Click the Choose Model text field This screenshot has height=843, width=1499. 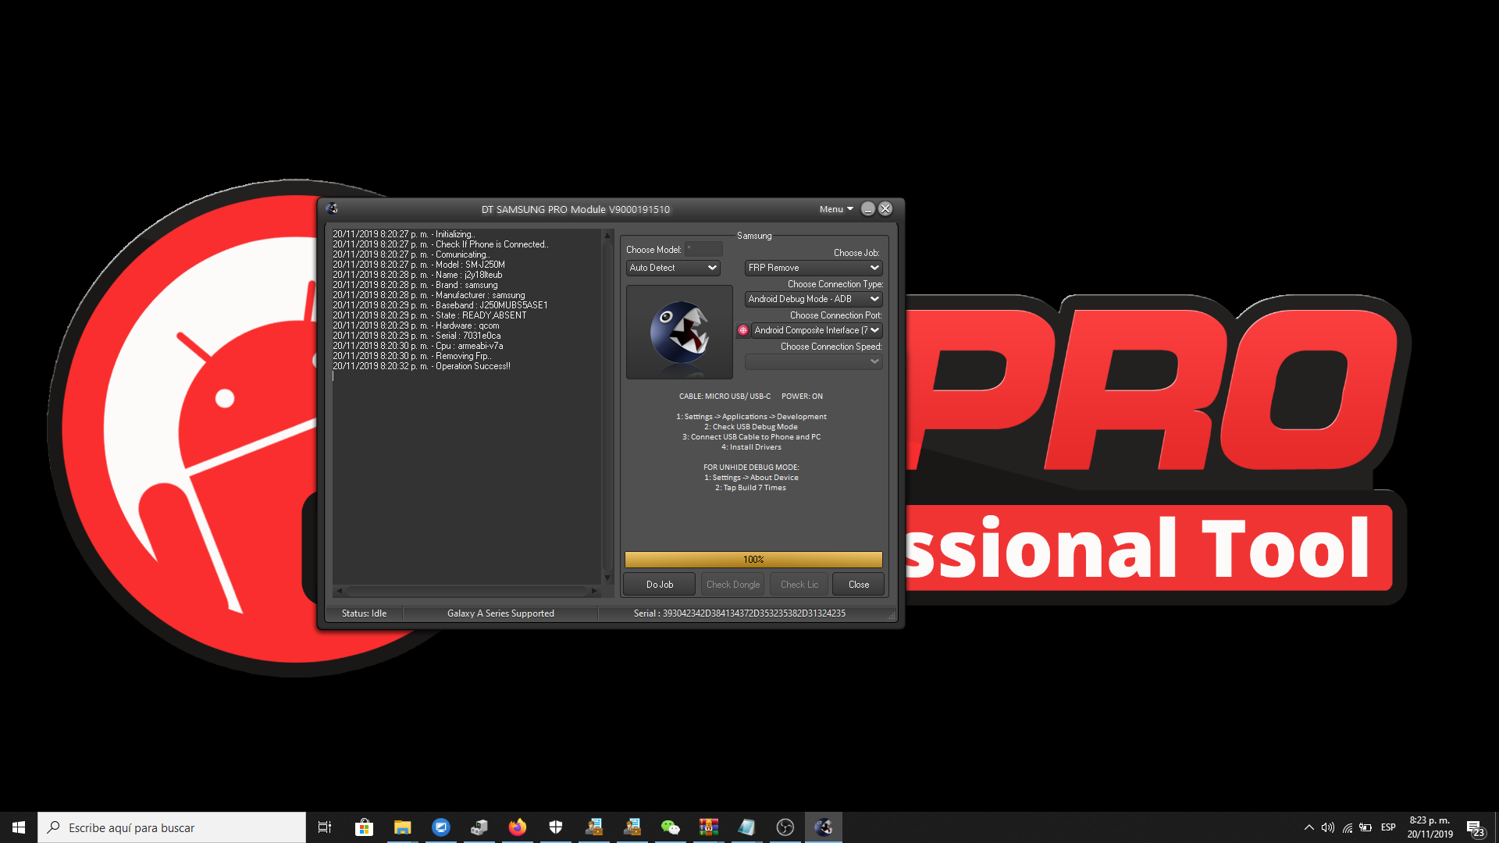pos(703,249)
